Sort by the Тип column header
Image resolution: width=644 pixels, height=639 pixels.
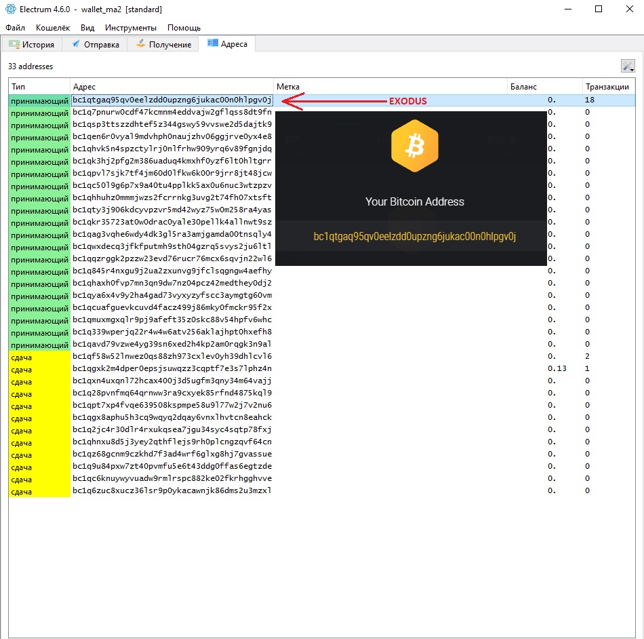(39, 87)
